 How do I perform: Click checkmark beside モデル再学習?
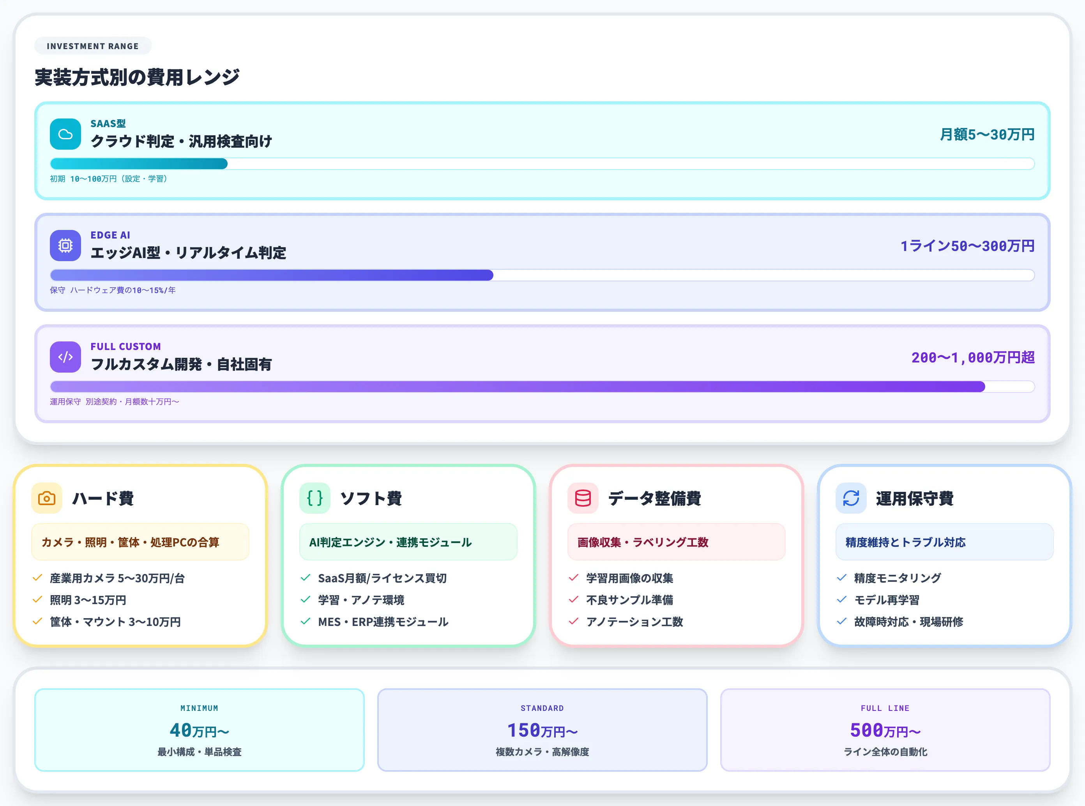click(841, 600)
